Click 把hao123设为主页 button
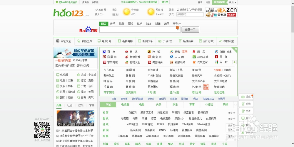 (66, 2)
